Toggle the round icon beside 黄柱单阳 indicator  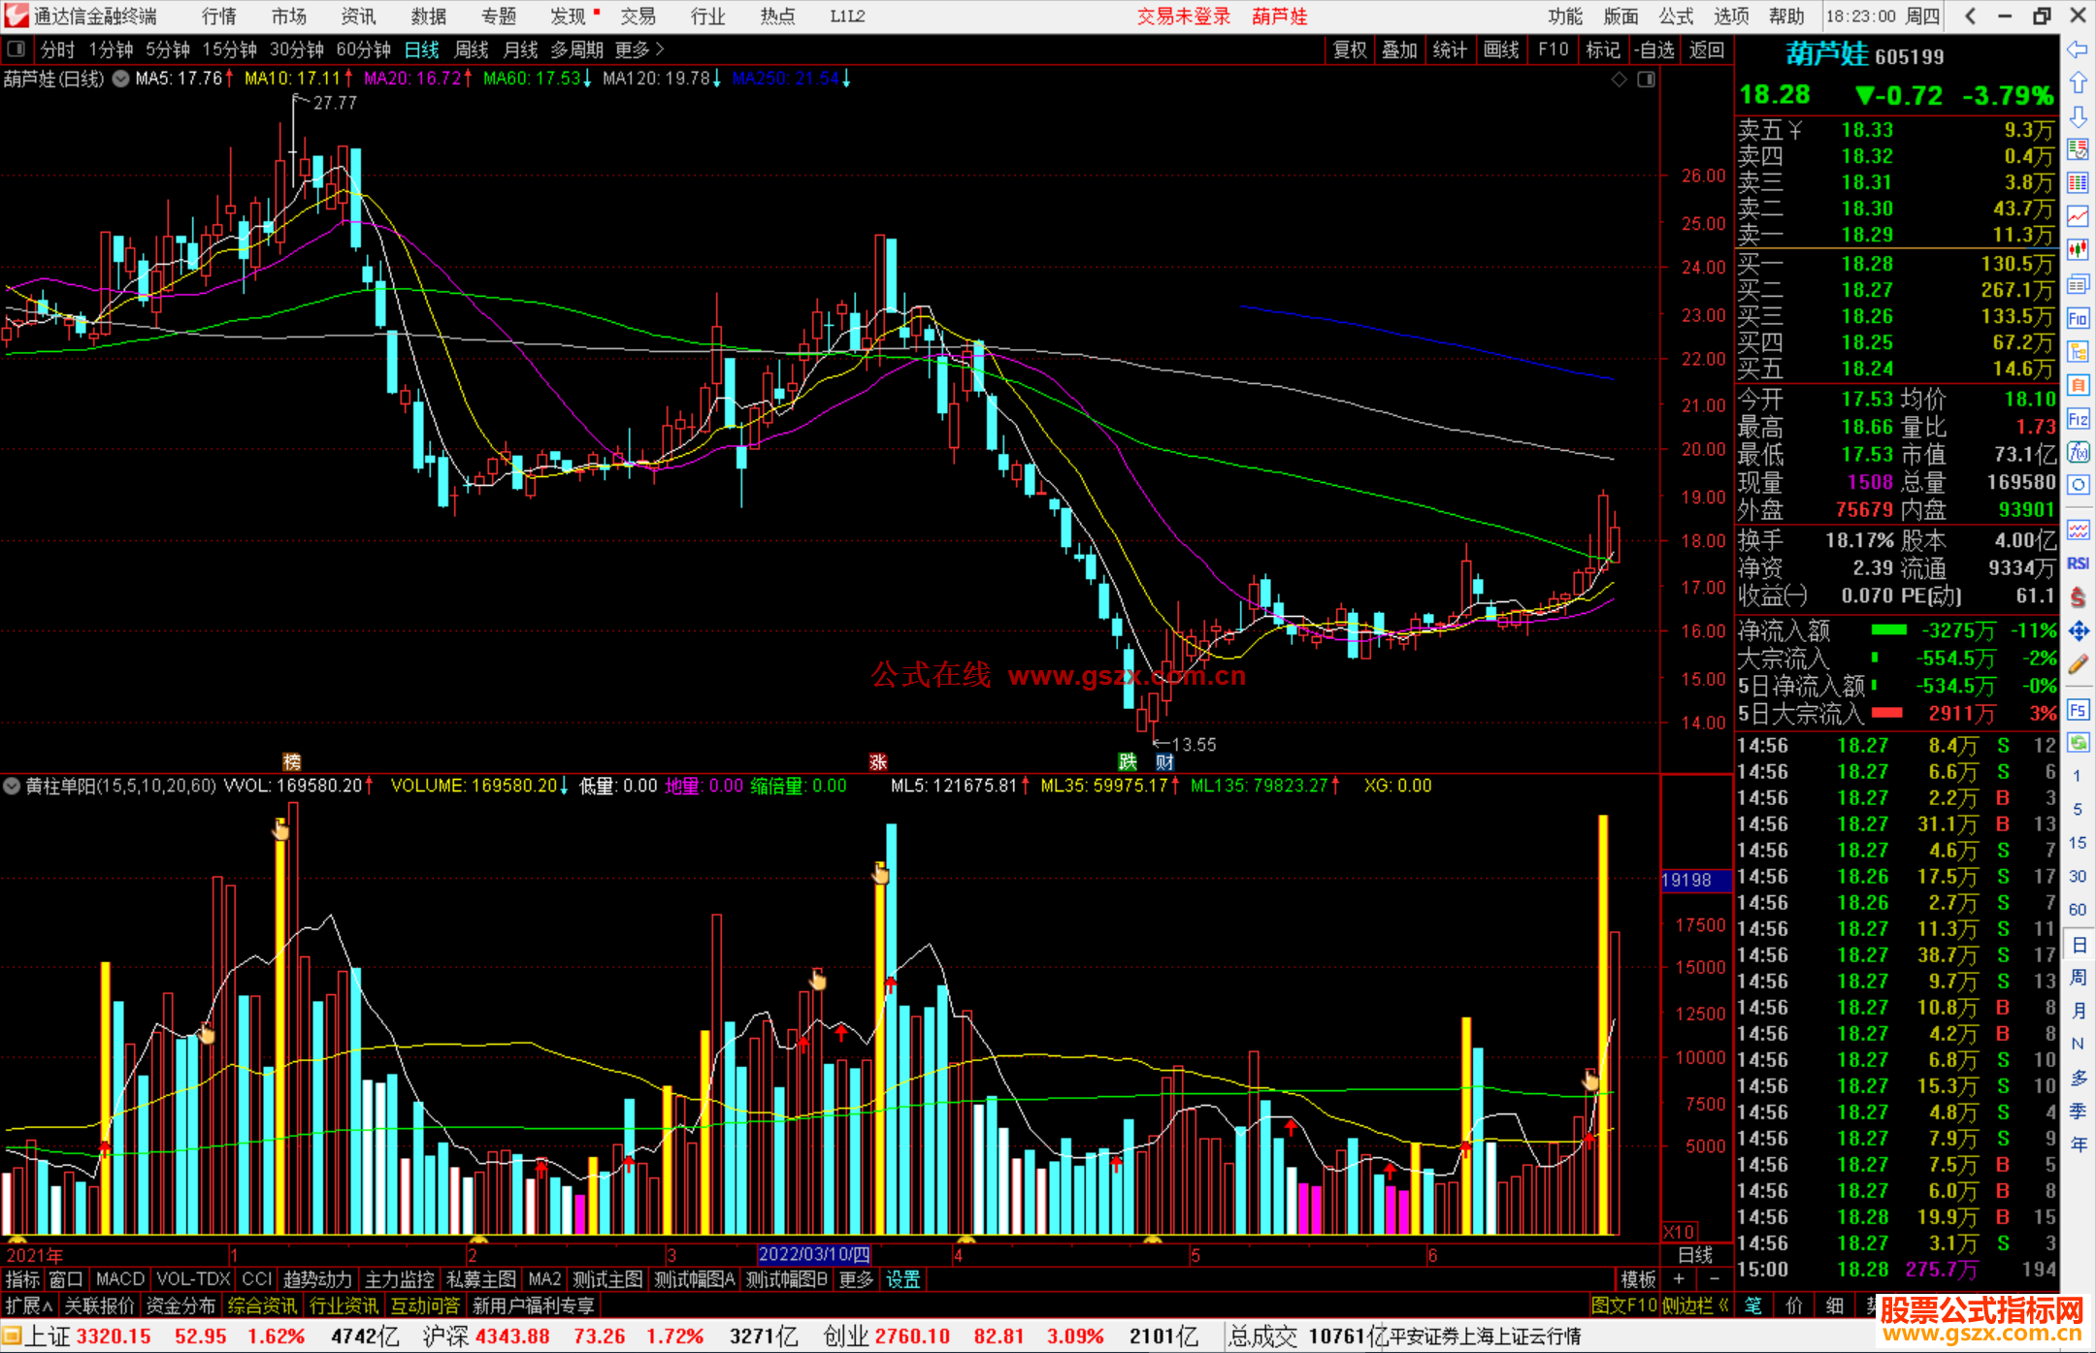pyautogui.click(x=12, y=786)
